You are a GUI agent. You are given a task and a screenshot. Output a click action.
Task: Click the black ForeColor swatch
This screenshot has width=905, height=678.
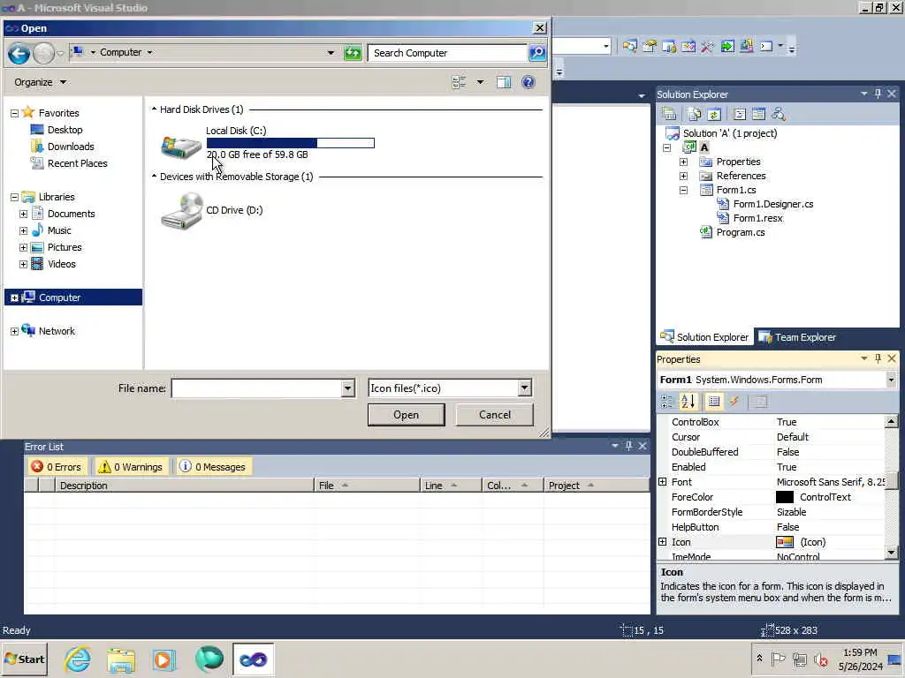click(785, 497)
